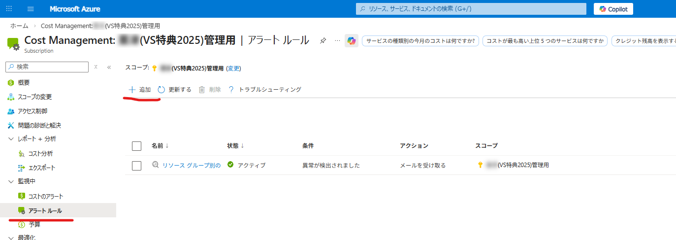Pin this page with the pin icon
This screenshot has width=676, height=240.
pos(323,40)
